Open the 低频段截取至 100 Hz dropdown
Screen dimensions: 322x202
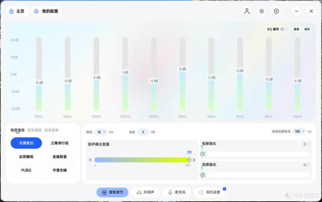(299, 131)
